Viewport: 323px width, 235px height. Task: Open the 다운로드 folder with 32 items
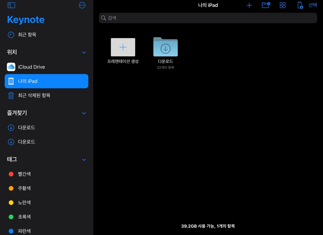coord(166,47)
